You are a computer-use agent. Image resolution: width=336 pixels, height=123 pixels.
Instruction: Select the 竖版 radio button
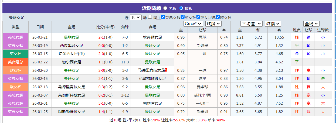click(165, 8)
